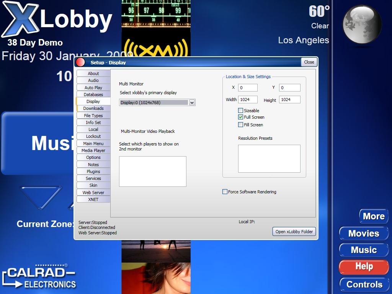The width and height of the screenshot is (392, 294).
Task: Click Open xLobby Folder button
Action: [x=294, y=232]
